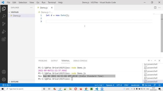Screen dimensions: 163x91
Task: Click JavaScript language mode selector
Action: (135, 85)
